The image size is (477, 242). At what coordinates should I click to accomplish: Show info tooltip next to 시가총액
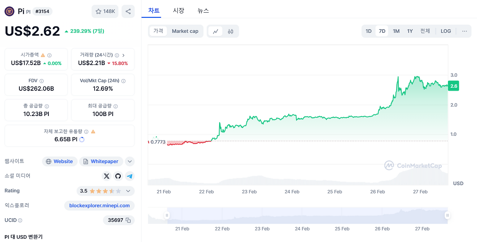(x=49, y=55)
